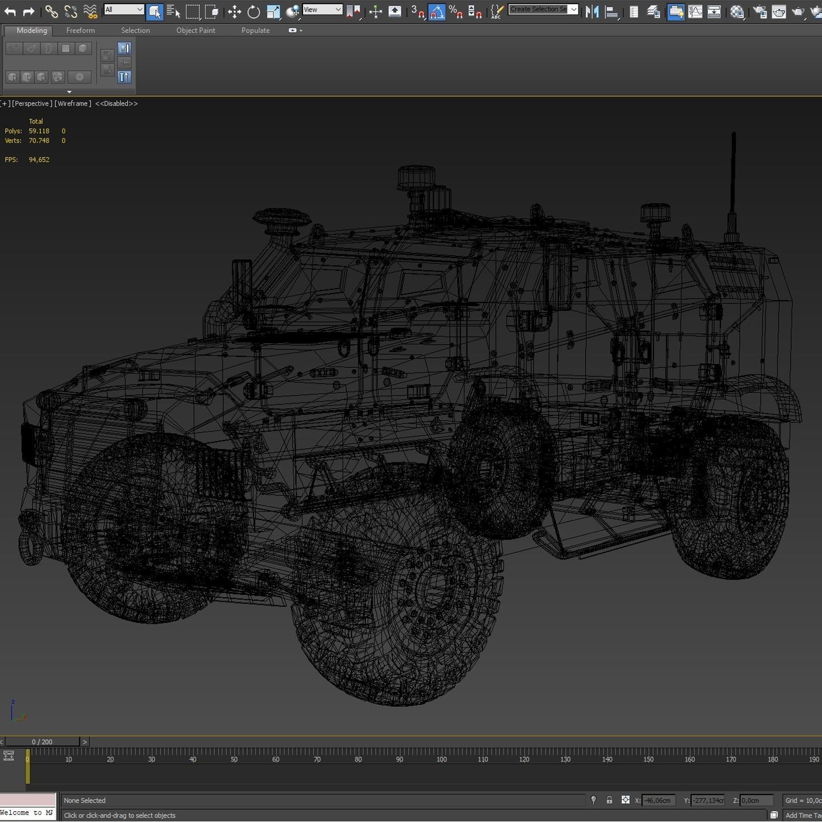Open Select by Name dialog
Image resolution: width=822 pixels, height=822 pixels.
[x=173, y=11]
